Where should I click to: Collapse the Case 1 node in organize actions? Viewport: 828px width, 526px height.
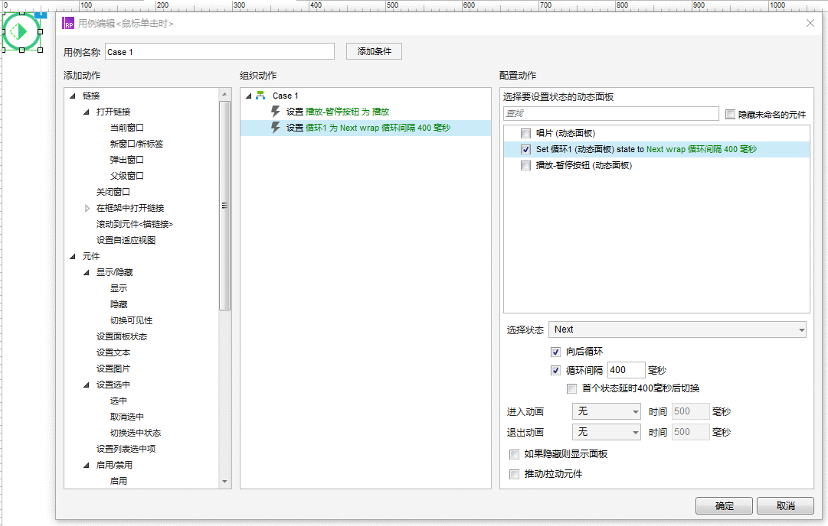point(248,96)
